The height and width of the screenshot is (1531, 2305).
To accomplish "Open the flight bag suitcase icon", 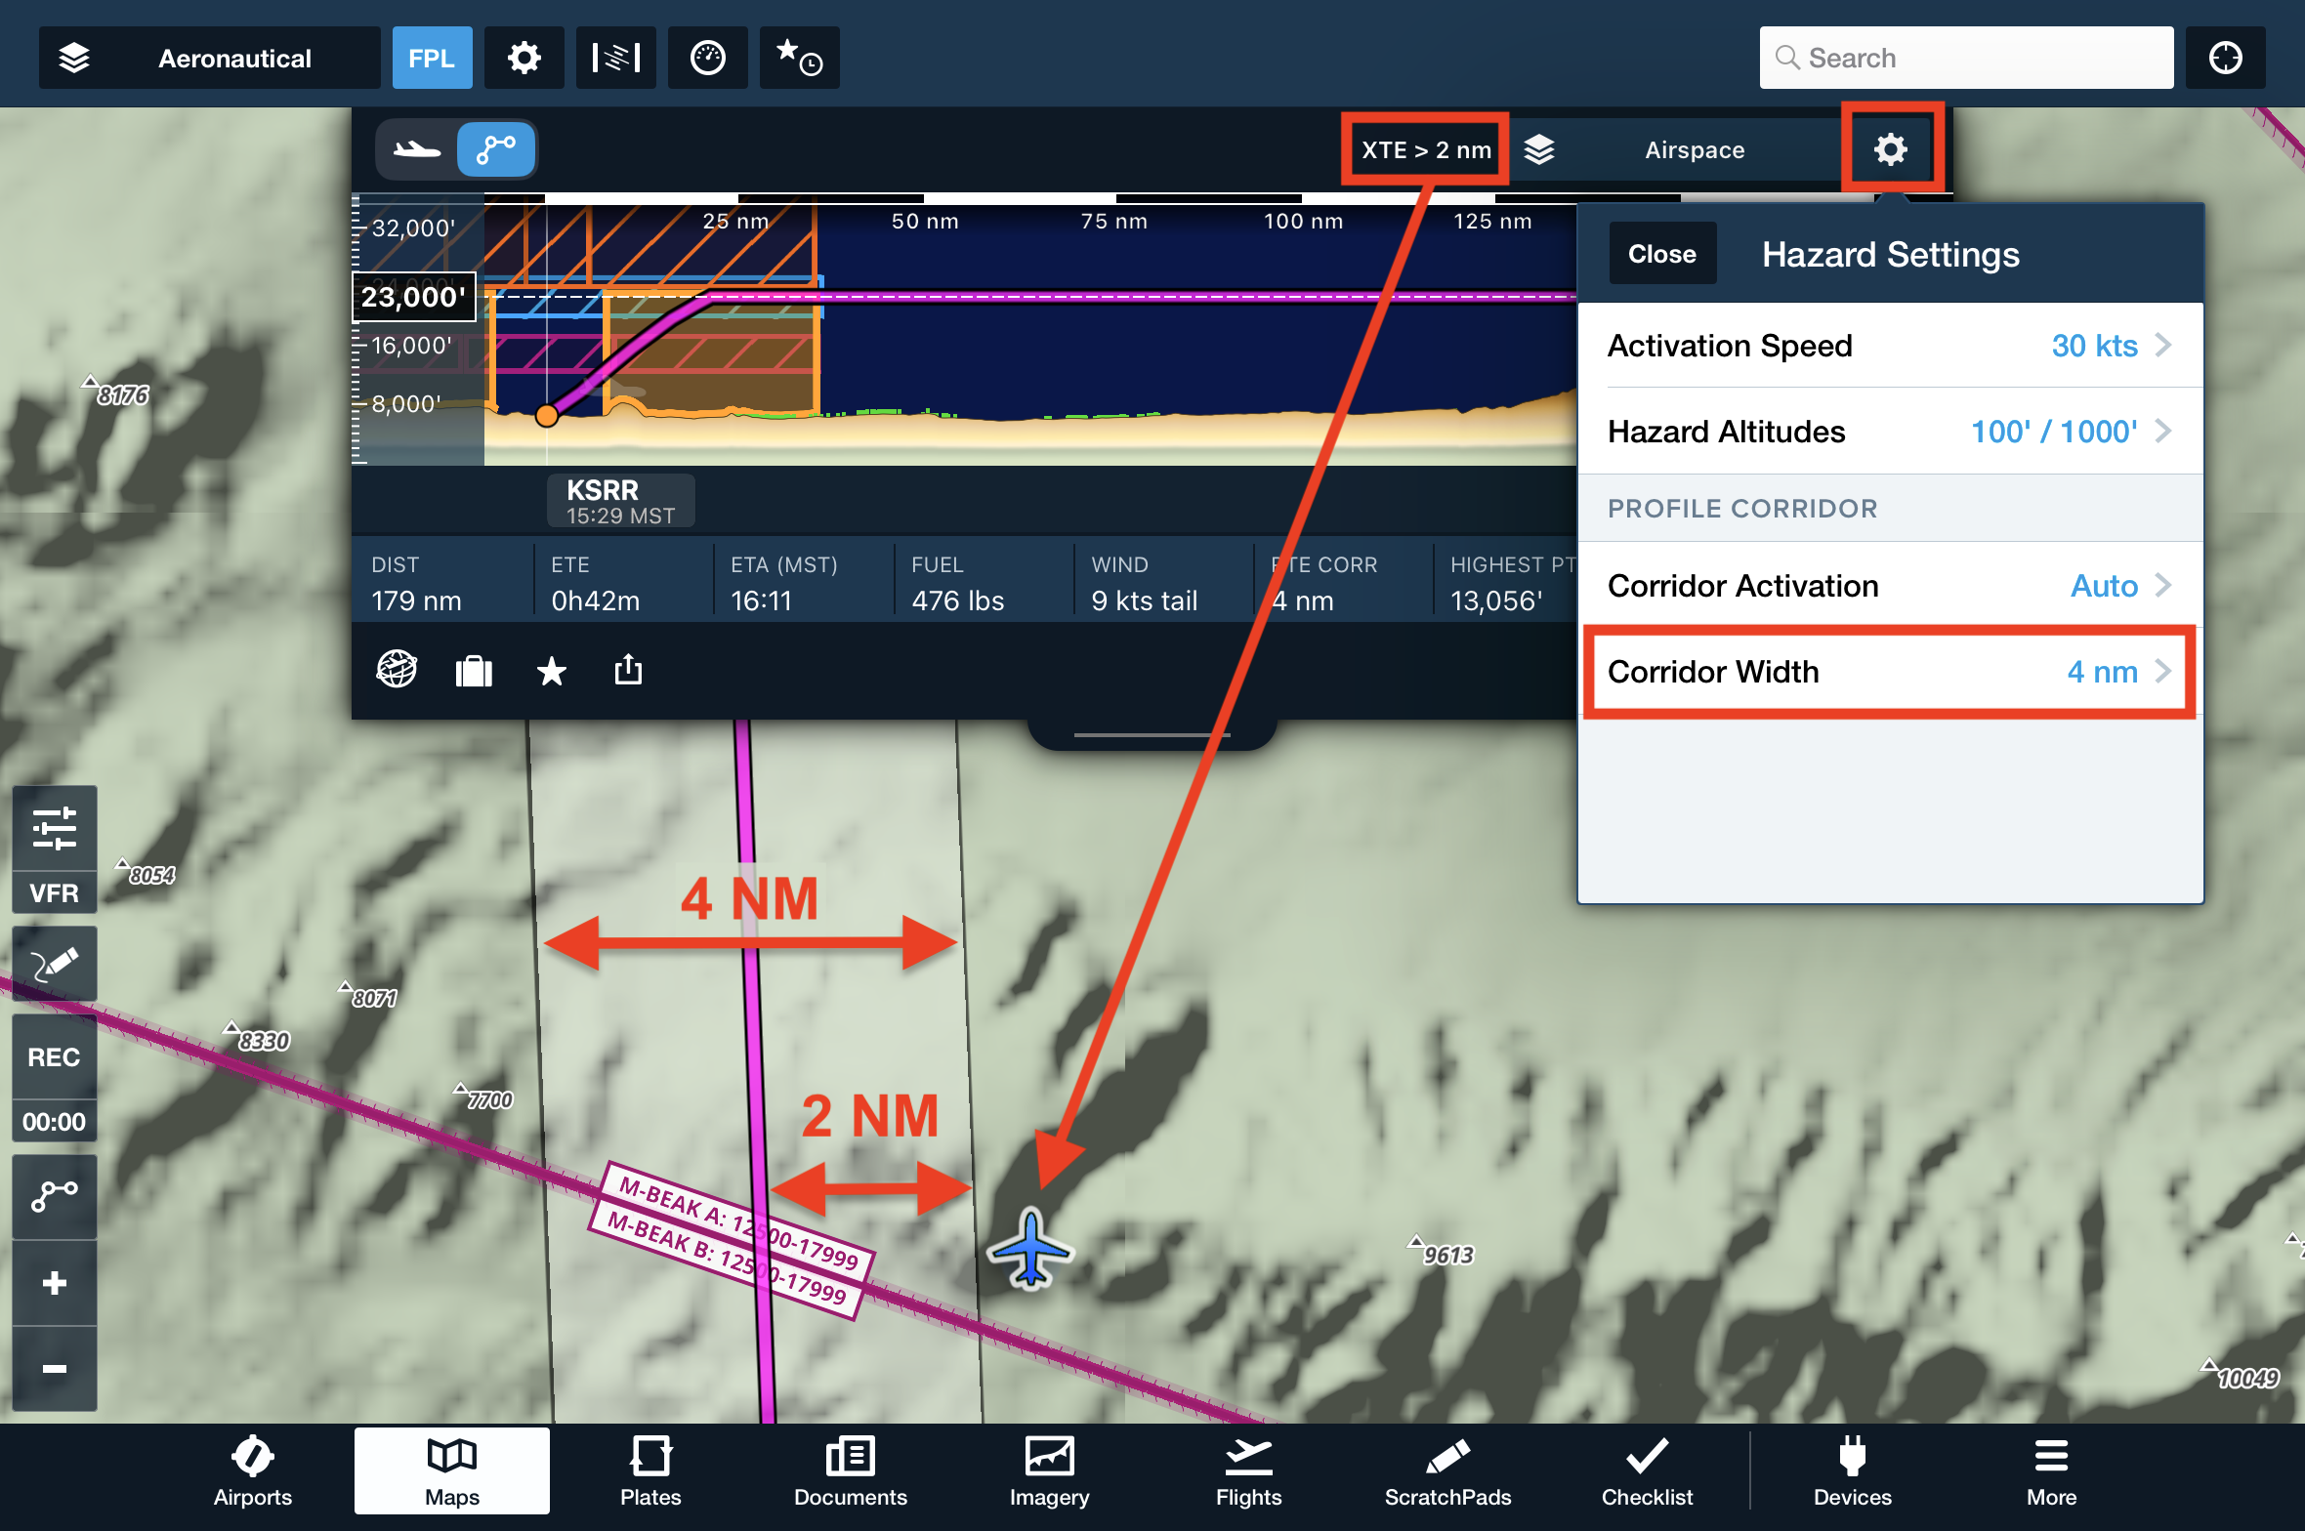I will click(x=474, y=671).
